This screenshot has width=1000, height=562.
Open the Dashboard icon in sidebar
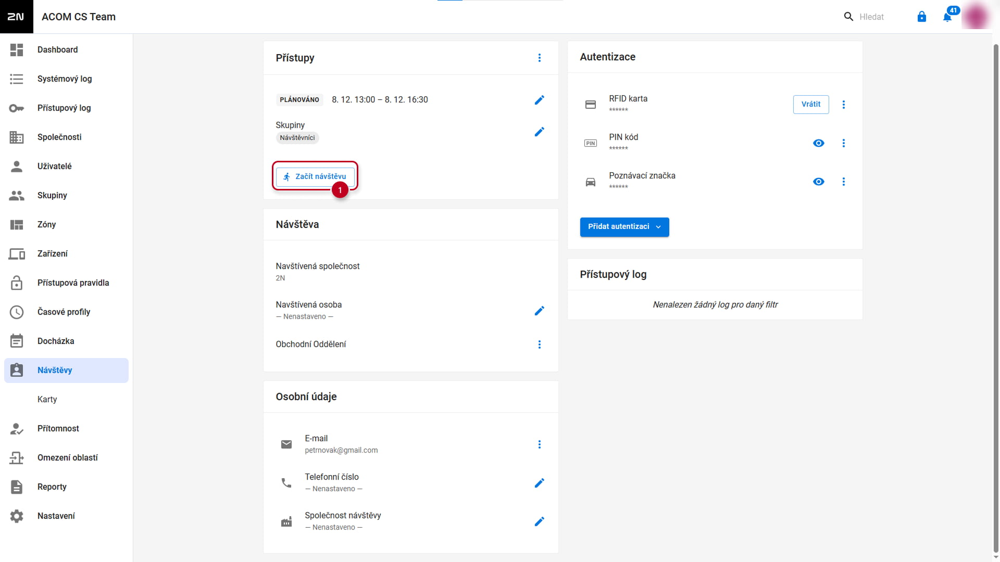pyautogui.click(x=17, y=50)
